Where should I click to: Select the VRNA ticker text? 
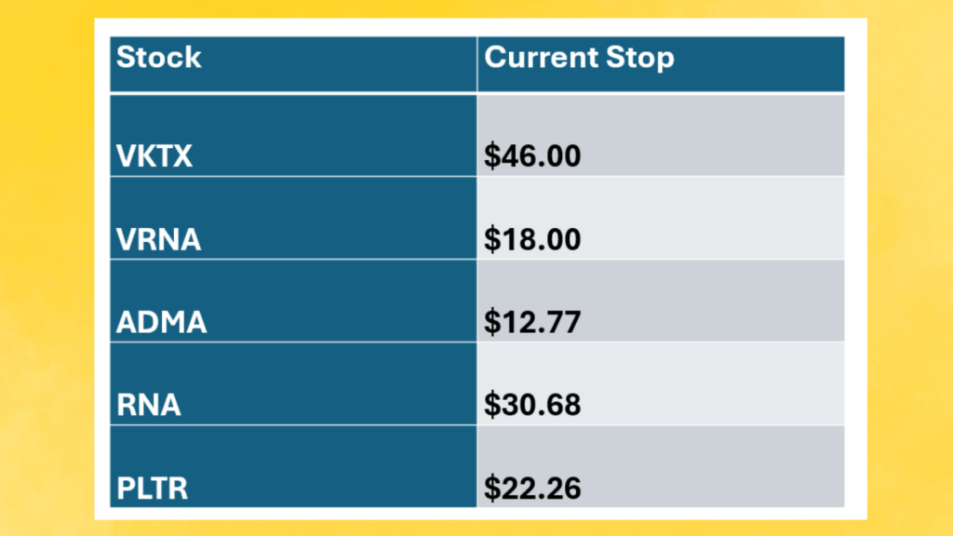tap(158, 239)
